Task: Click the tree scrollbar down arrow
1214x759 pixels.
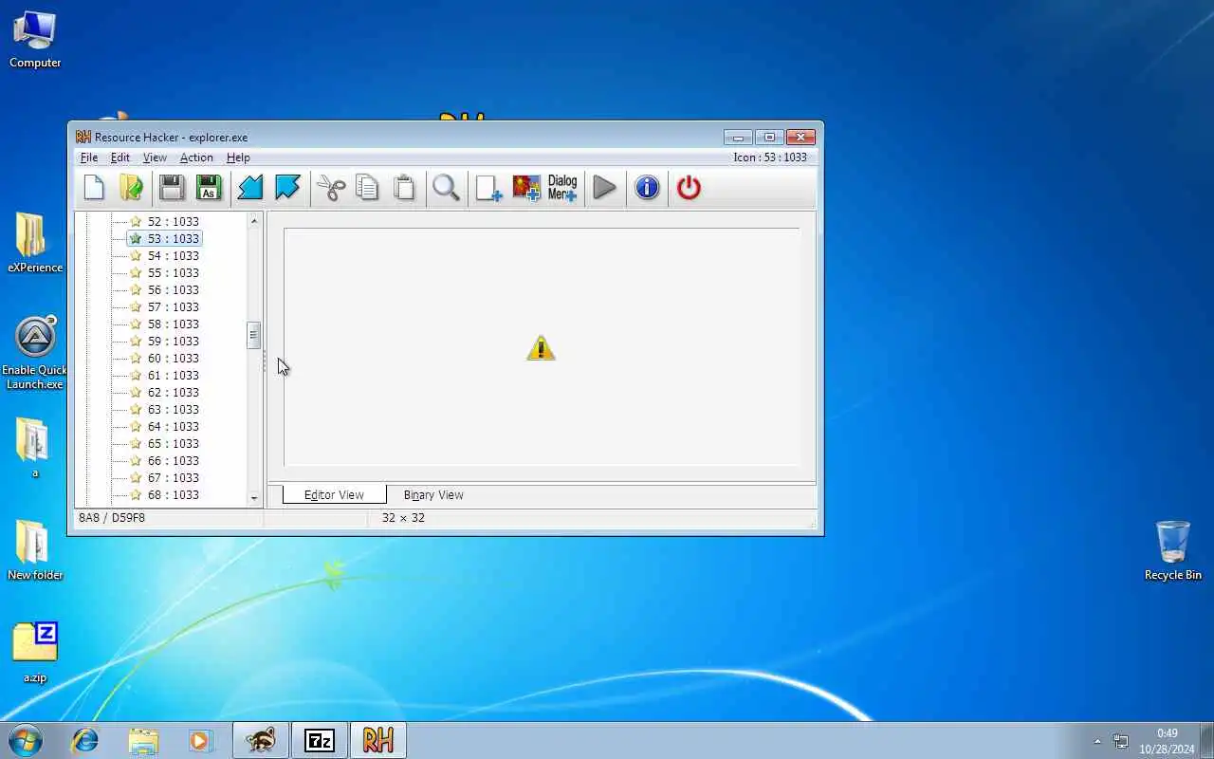Action: pyautogui.click(x=253, y=498)
